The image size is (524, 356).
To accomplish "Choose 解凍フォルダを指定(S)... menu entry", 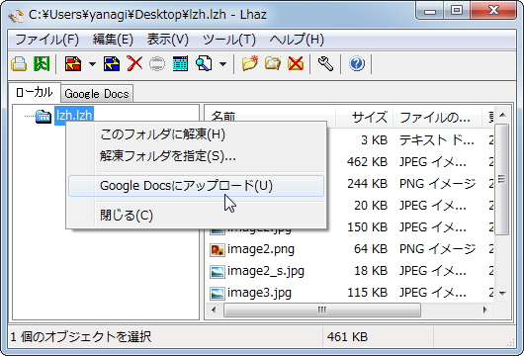I will point(196,156).
